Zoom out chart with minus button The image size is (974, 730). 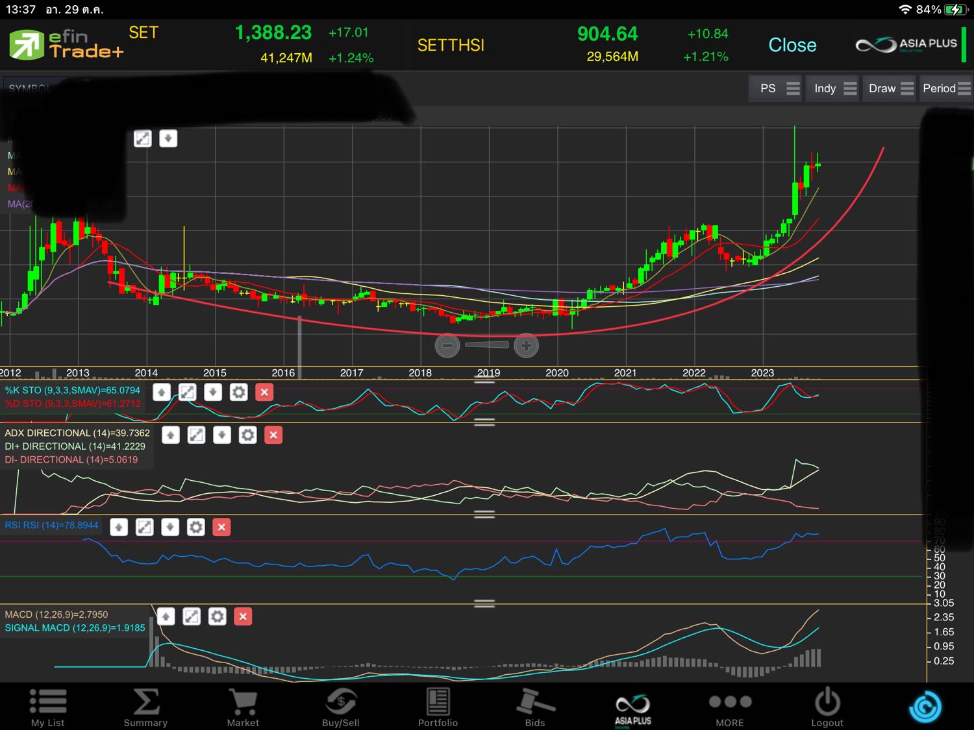447,345
